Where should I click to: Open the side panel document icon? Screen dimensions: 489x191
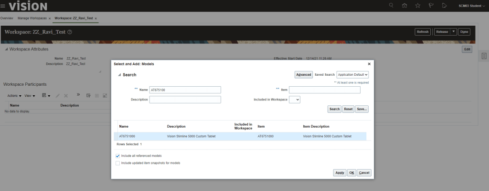point(484,57)
